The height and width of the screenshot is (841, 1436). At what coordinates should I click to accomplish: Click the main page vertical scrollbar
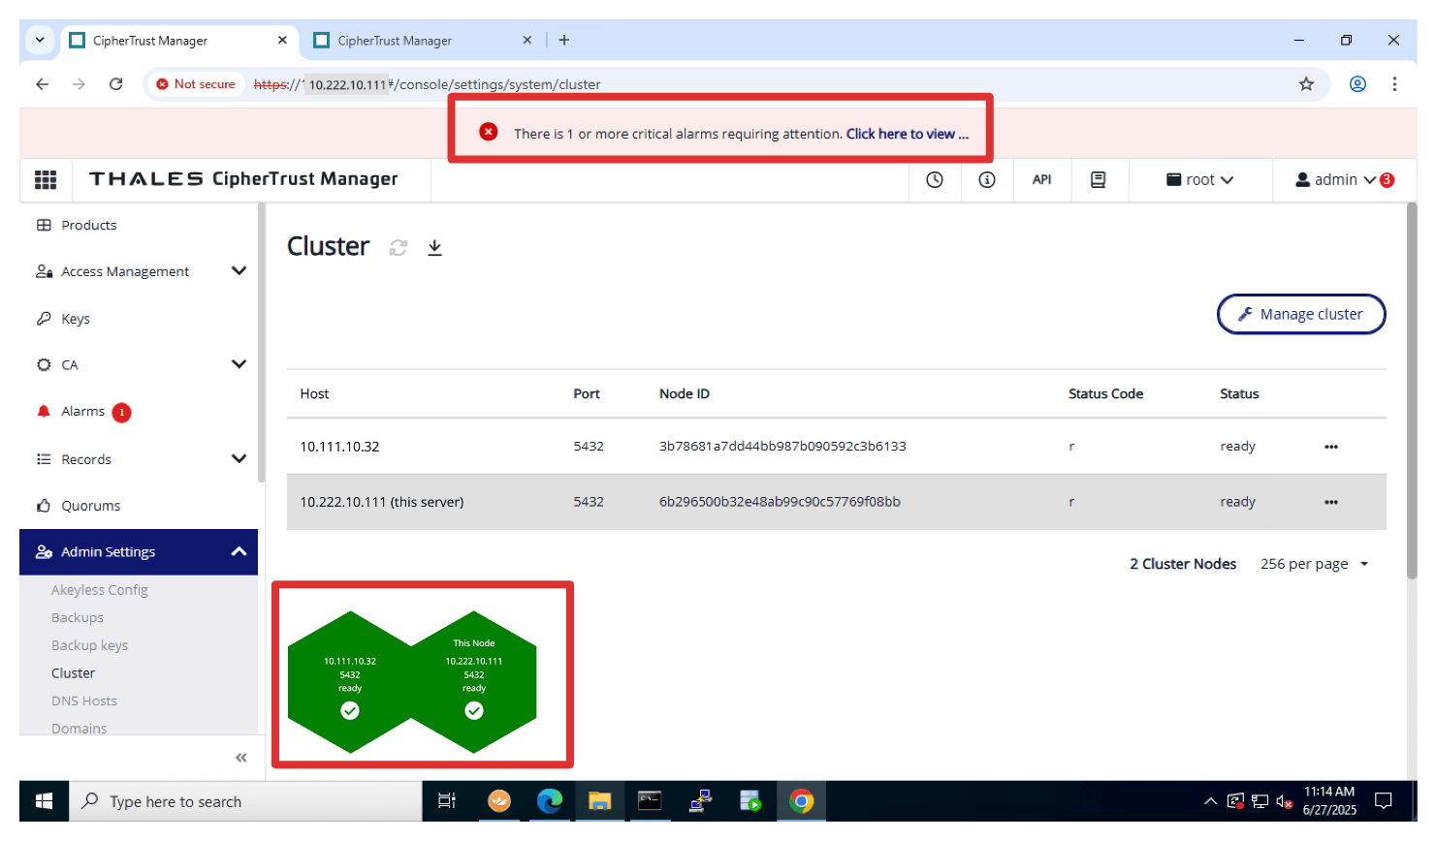coord(1412,391)
